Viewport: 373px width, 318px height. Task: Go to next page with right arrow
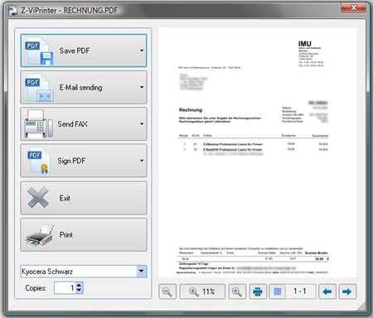(x=347, y=291)
